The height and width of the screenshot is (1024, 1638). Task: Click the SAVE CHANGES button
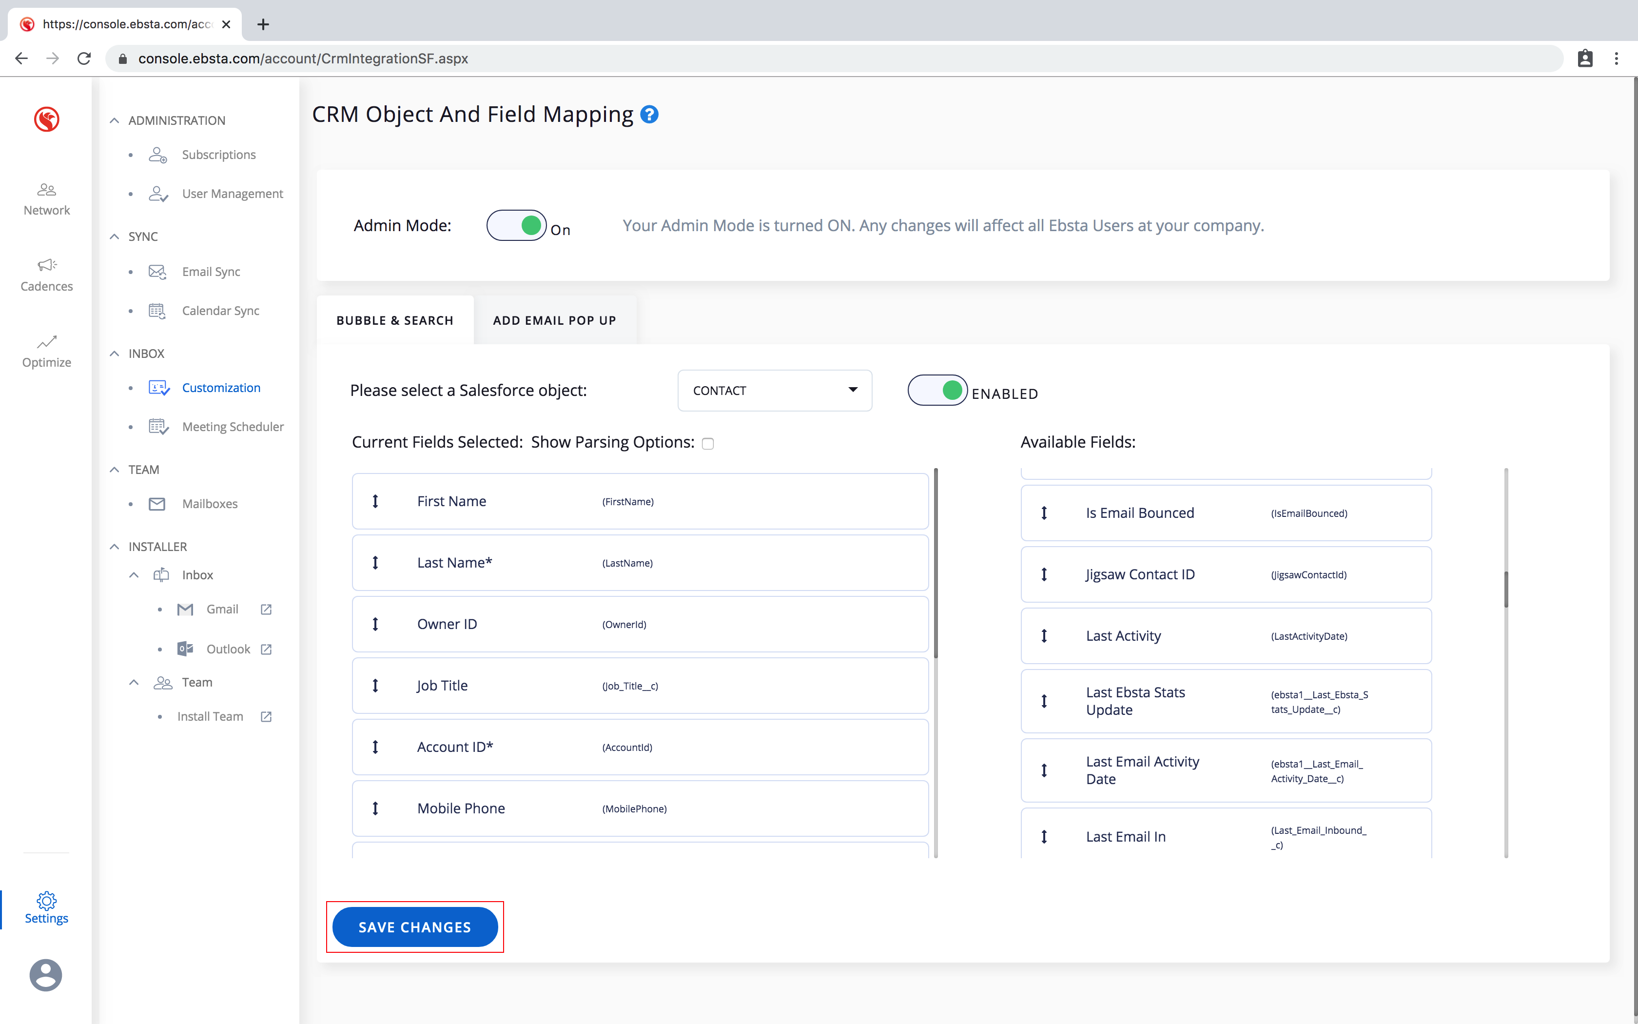point(414,927)
